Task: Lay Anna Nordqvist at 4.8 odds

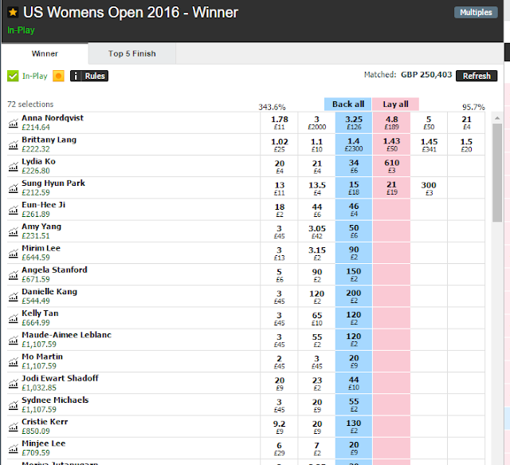Action: click(391, 123)
